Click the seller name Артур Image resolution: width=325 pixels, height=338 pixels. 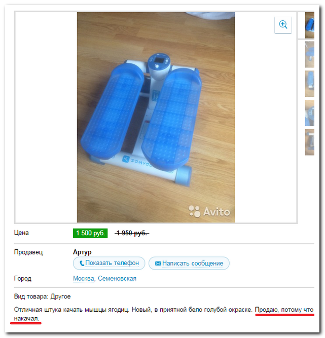(x=82, y=252)
